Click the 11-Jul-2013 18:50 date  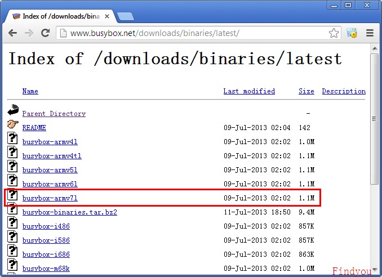point(257,212)
